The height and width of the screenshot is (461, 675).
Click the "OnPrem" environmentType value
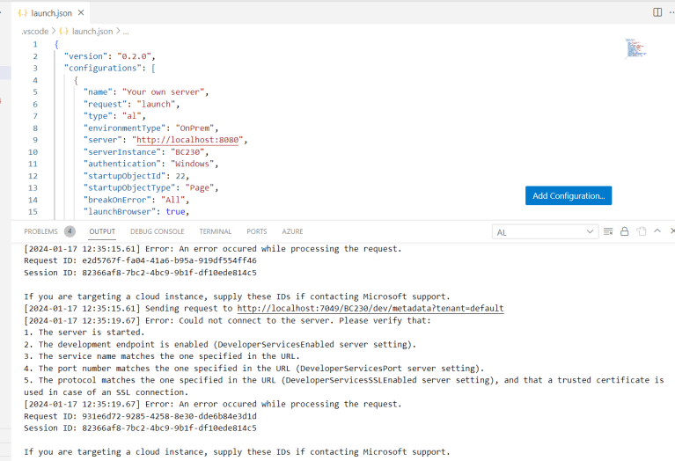(194, 128)
